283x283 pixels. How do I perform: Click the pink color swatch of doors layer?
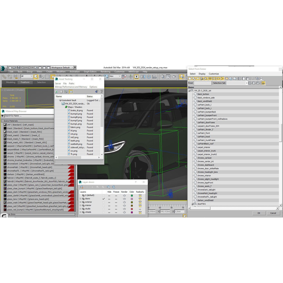(132, 199)
